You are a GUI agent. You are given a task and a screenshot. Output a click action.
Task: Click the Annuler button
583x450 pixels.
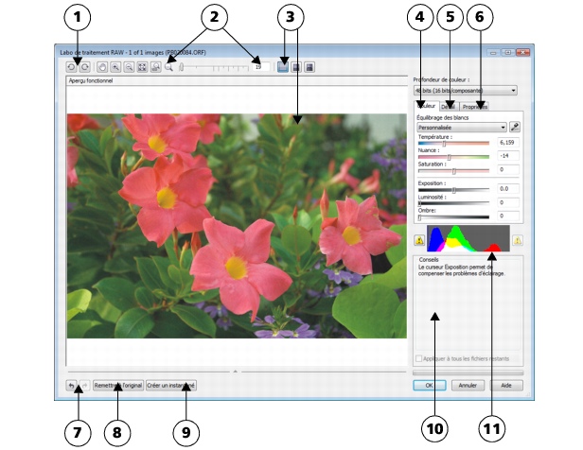468,386
